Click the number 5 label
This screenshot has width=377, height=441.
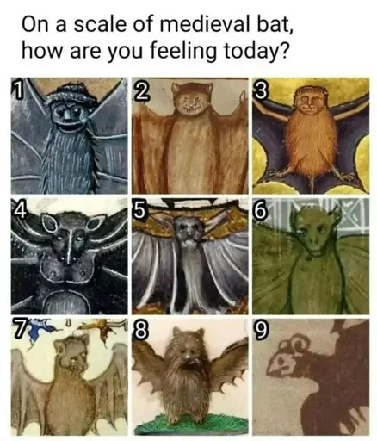(141, 212)
